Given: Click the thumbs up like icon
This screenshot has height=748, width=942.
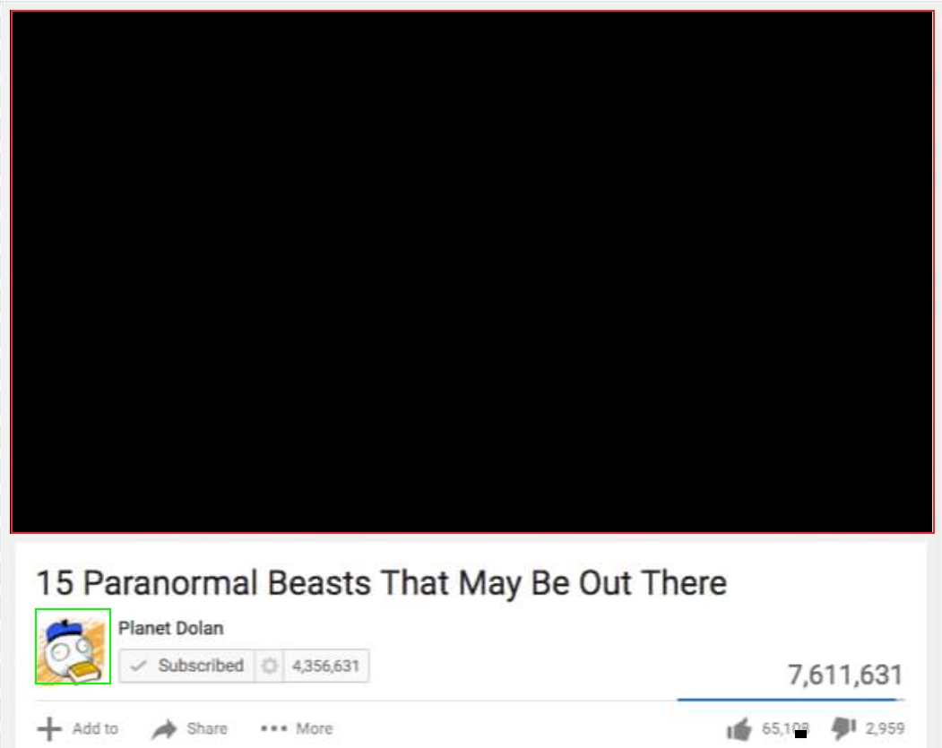Looking at the screenshot, I should click(x=739, y=729).
